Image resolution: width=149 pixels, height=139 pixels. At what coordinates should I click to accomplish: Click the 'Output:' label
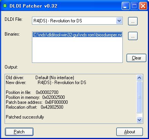click(11, 67)
